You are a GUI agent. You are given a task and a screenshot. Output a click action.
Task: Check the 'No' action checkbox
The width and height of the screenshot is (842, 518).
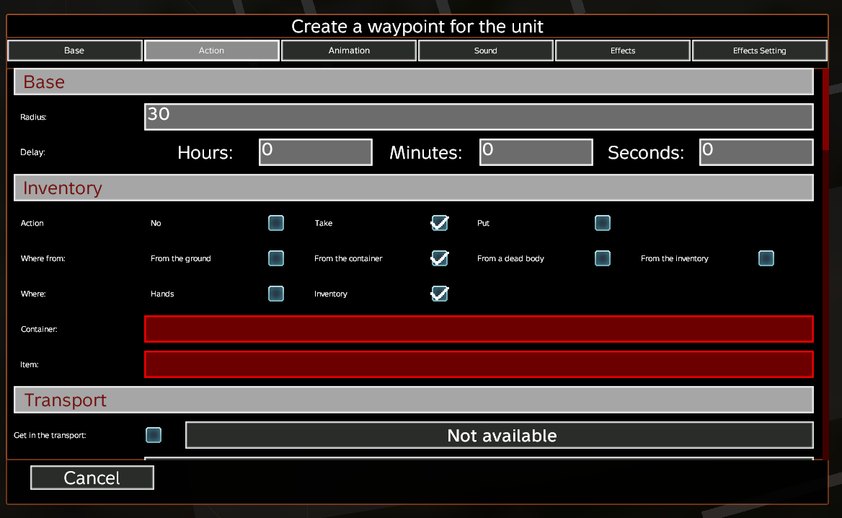276,223
